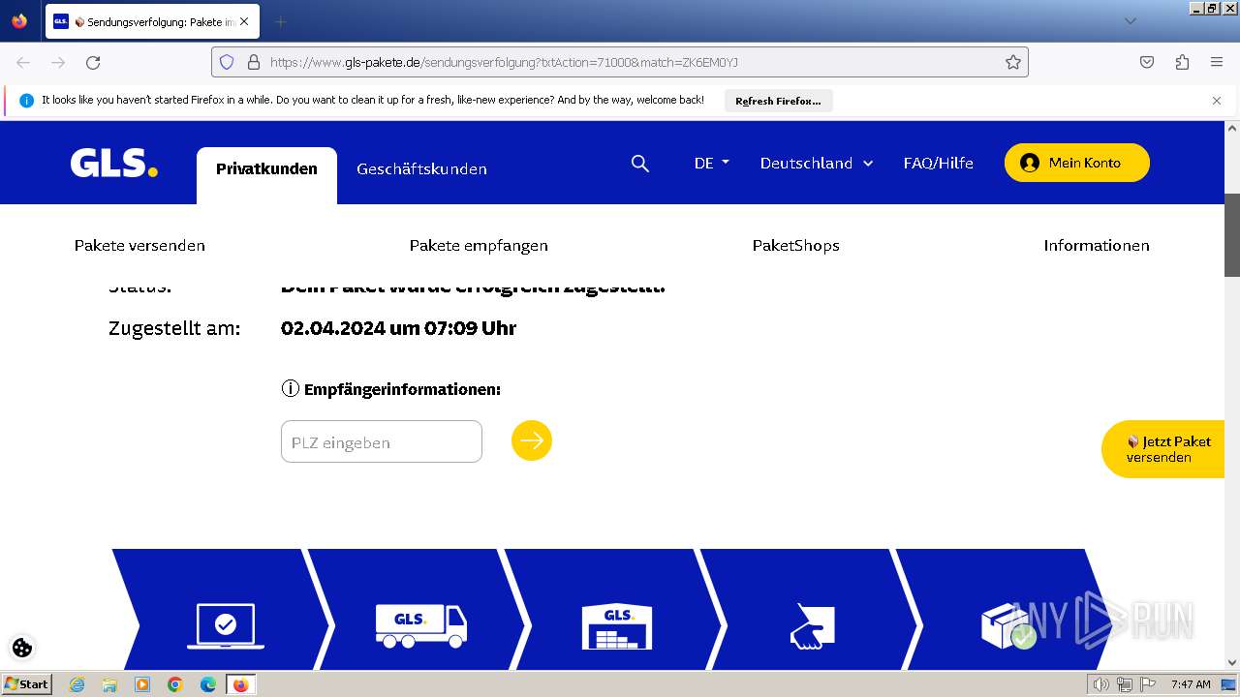
Task: Open the Firefox tracking protection shield
Action: click(227, 62)
